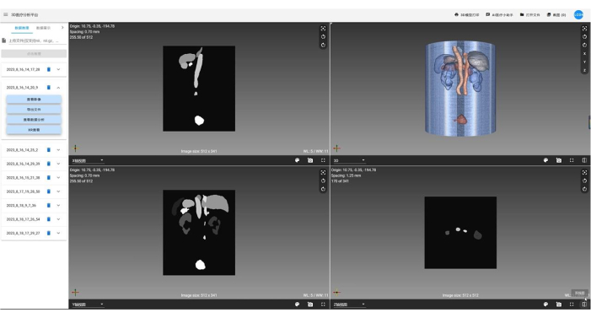Switch to the 数据推理 tab
Image resolution: width=591 pixels, height=318 pixels.
(22, 28)
